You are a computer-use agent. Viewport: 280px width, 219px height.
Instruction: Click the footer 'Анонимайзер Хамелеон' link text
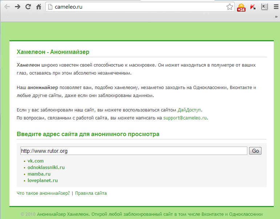click(63, 214)
